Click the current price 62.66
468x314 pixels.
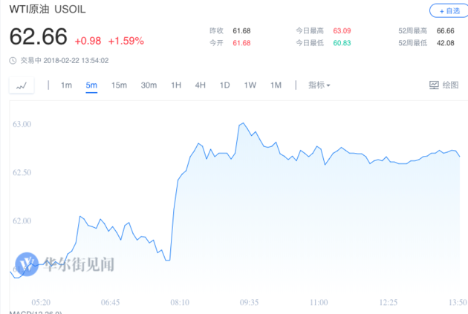click(38, 37)
